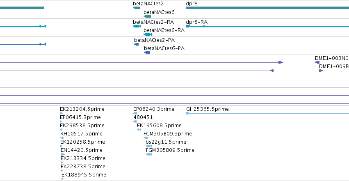Image resolution: width=349 pixels, height=181 pixels.
Task: Select the betaNACtes6-PA protein glyph
Action: [147, 53]
